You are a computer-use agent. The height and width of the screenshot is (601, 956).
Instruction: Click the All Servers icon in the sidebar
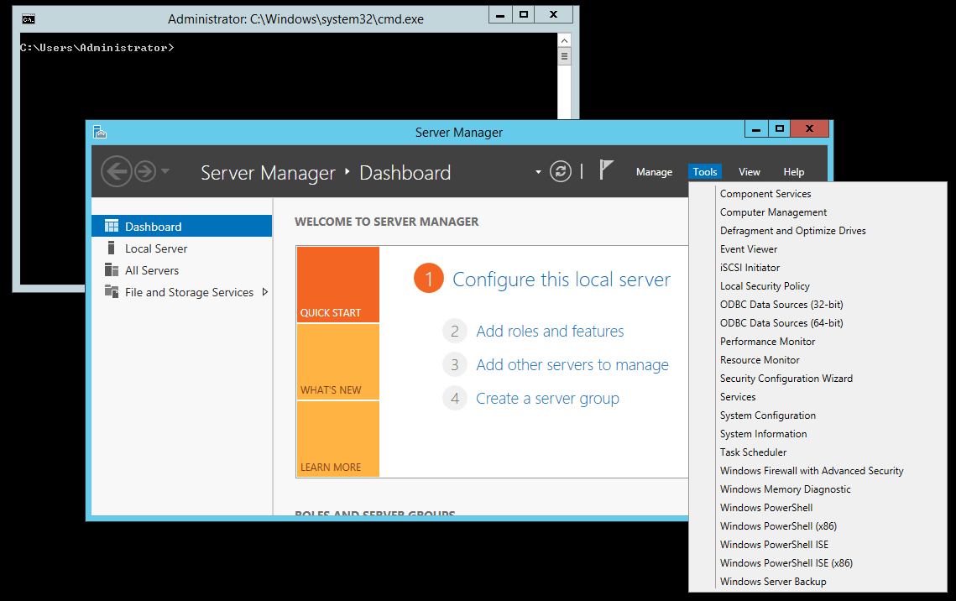pyautogui.click(x=112, y=269)
